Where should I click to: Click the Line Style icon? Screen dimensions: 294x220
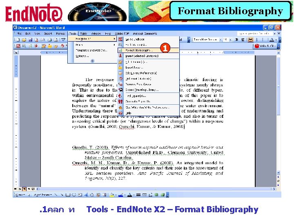(x=138, y=195)
